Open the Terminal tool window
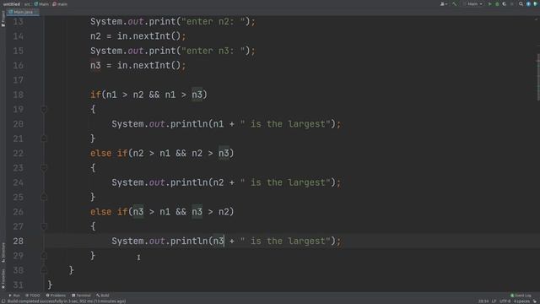 tap(81, 296)
